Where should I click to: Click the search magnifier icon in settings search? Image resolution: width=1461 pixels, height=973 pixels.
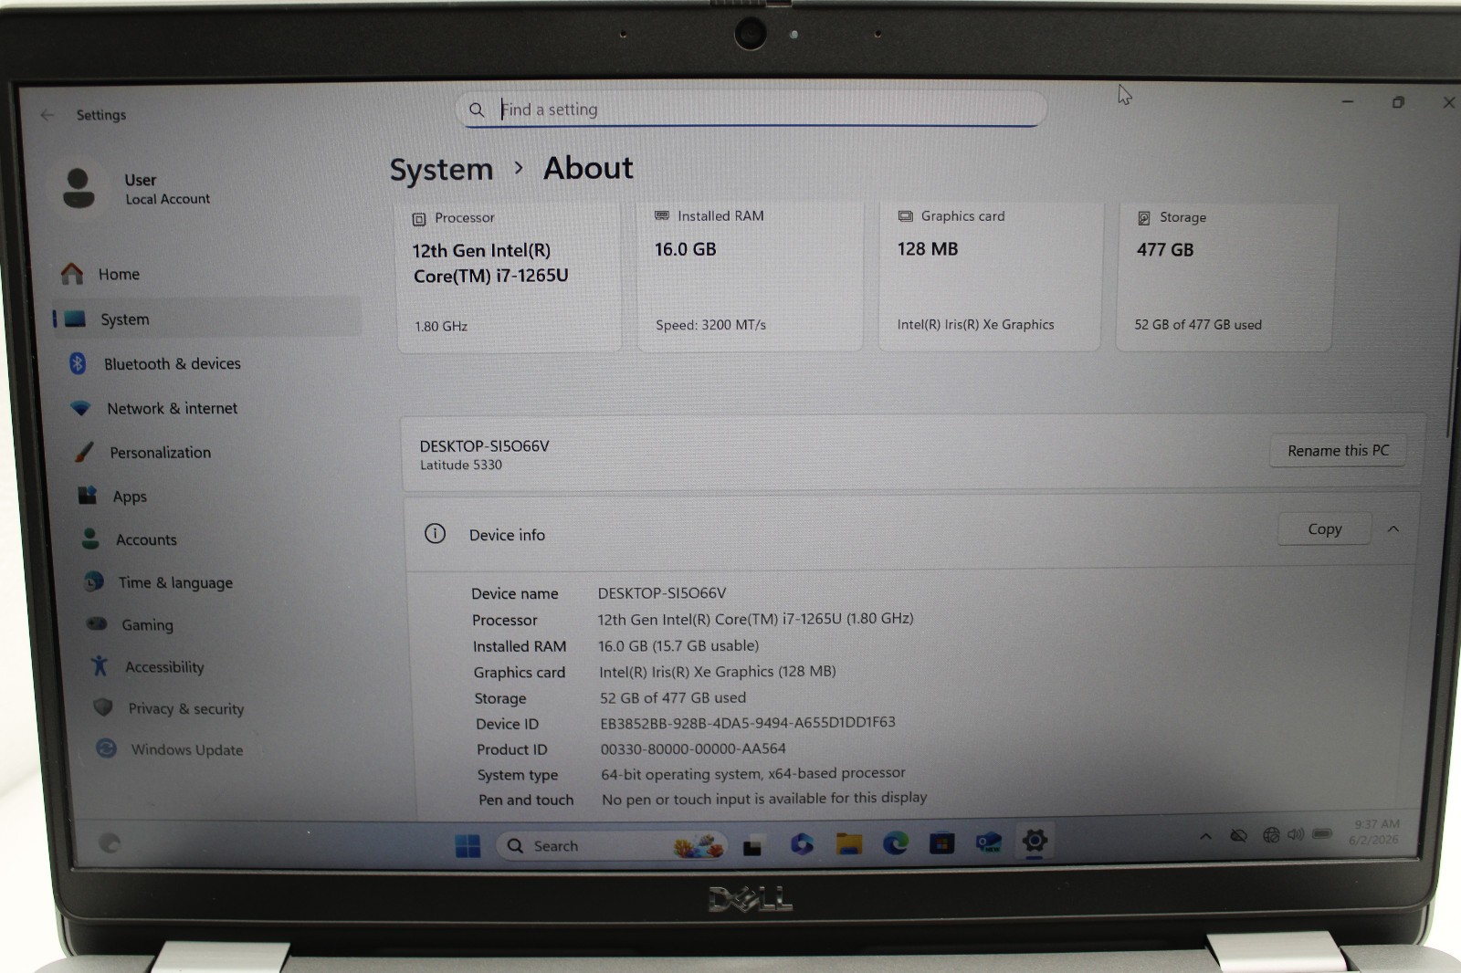(x=477, y=110)
